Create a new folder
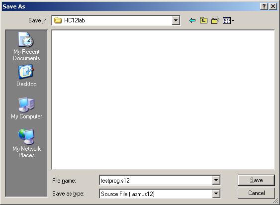The width and height of the screenshot is (280, 205). pos(215,20)
